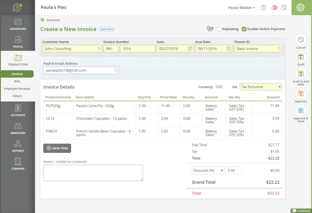This screenshot has height=213, width=312.
Task: Open the settings gear
Action: click(300, 7)
